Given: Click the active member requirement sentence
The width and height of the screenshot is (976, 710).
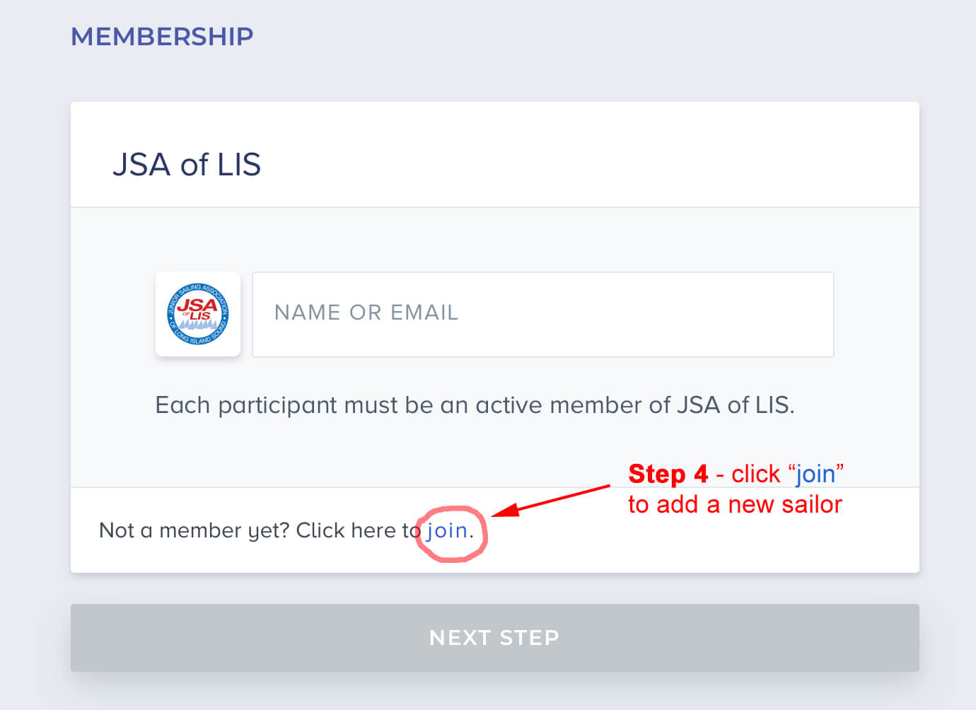Looking at the screenshot, I should tap(475, 405).
